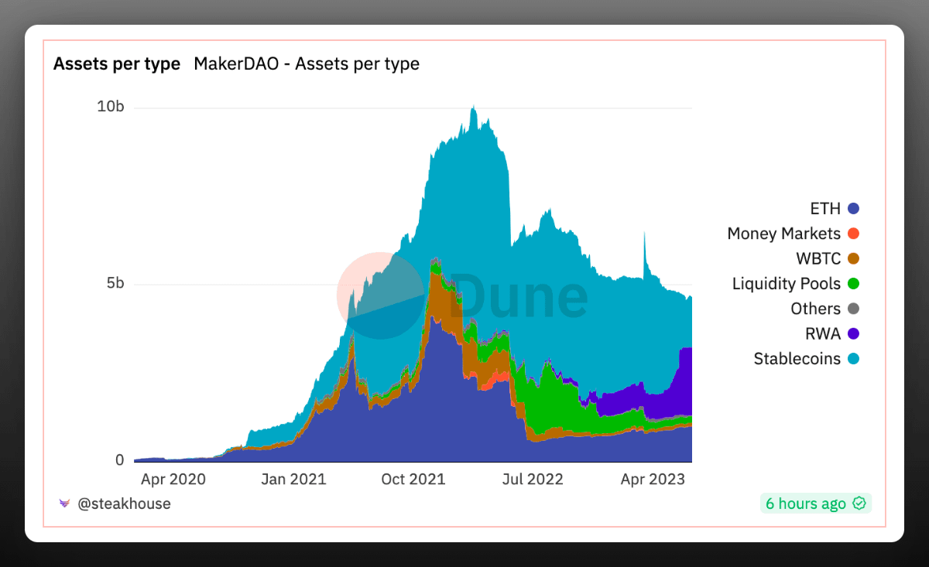Click the Others gray legend dot

click(853, 309)
